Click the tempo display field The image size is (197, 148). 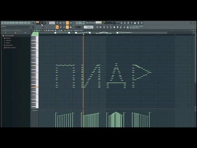coord(52,23)
